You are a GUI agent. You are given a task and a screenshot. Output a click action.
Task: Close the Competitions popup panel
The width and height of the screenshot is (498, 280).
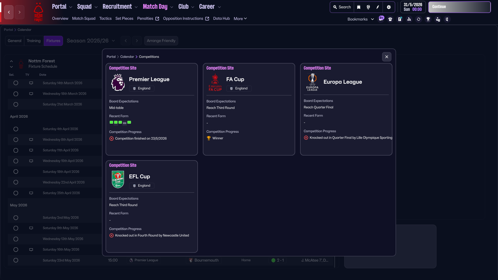tap(386, 57)
